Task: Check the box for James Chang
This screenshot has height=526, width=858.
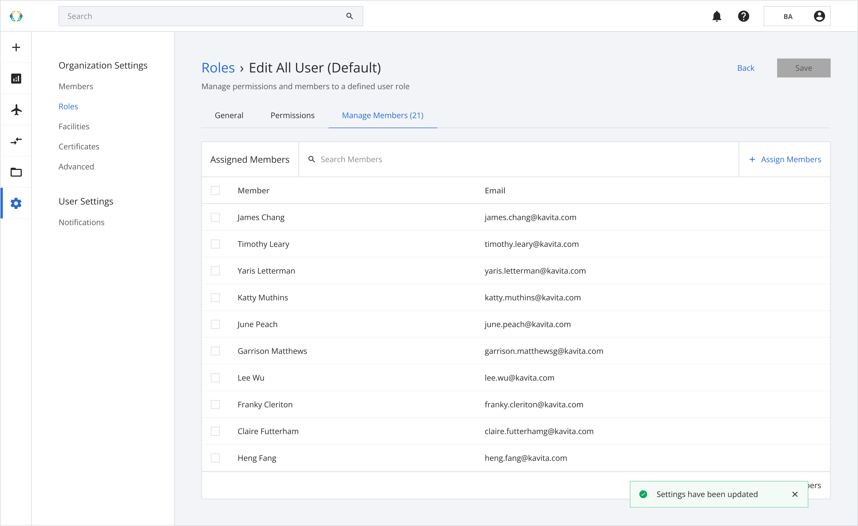Action: (215, 217)
